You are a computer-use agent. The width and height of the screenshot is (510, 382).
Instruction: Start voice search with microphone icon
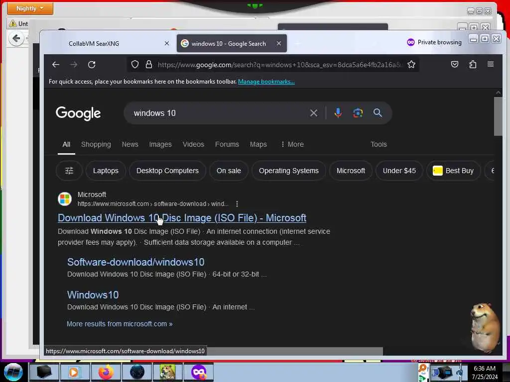pyautogui.click(x=338, y=113)
